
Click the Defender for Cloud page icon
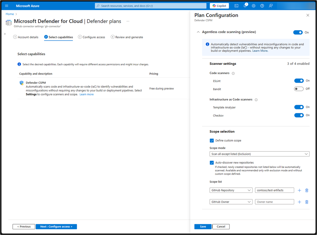click(x=9, y=23)
